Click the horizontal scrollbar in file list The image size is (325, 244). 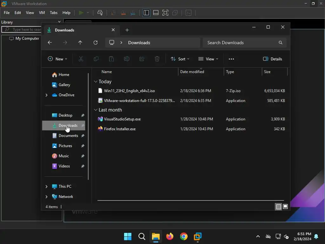point(190,200)
